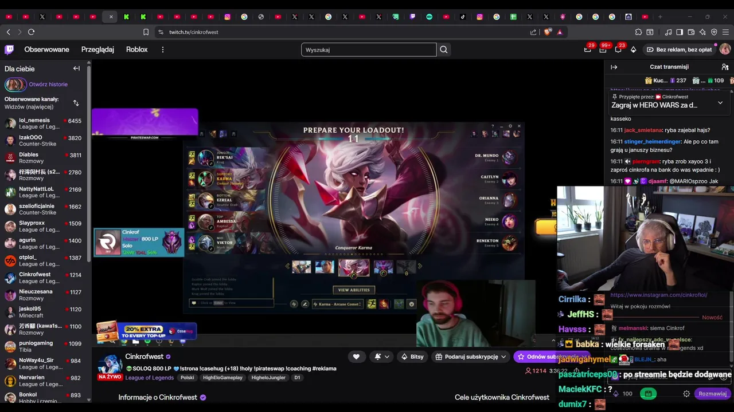Click the Rozmawiaj chat send button
The image size is (734, 412).
pos(712,394)
